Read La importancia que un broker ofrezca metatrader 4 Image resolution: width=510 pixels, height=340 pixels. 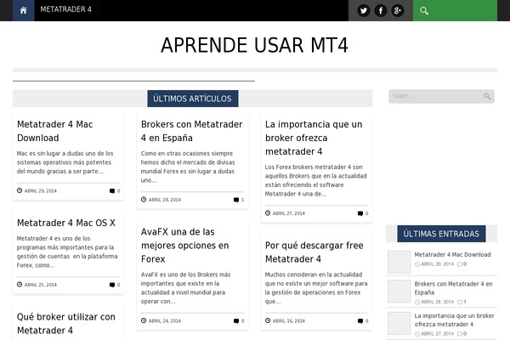tap(314, 138)
